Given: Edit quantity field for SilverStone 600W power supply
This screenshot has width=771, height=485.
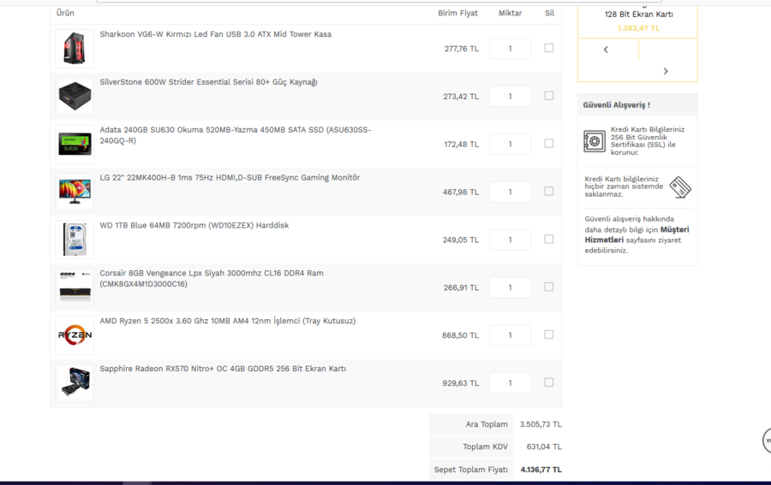Looking at the screenshot, I should point(510,96).
